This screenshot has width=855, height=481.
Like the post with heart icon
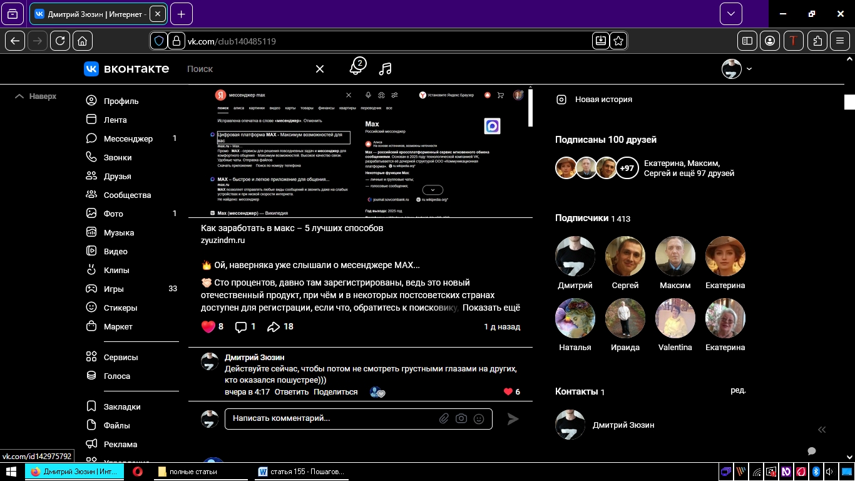coord(208,326)
